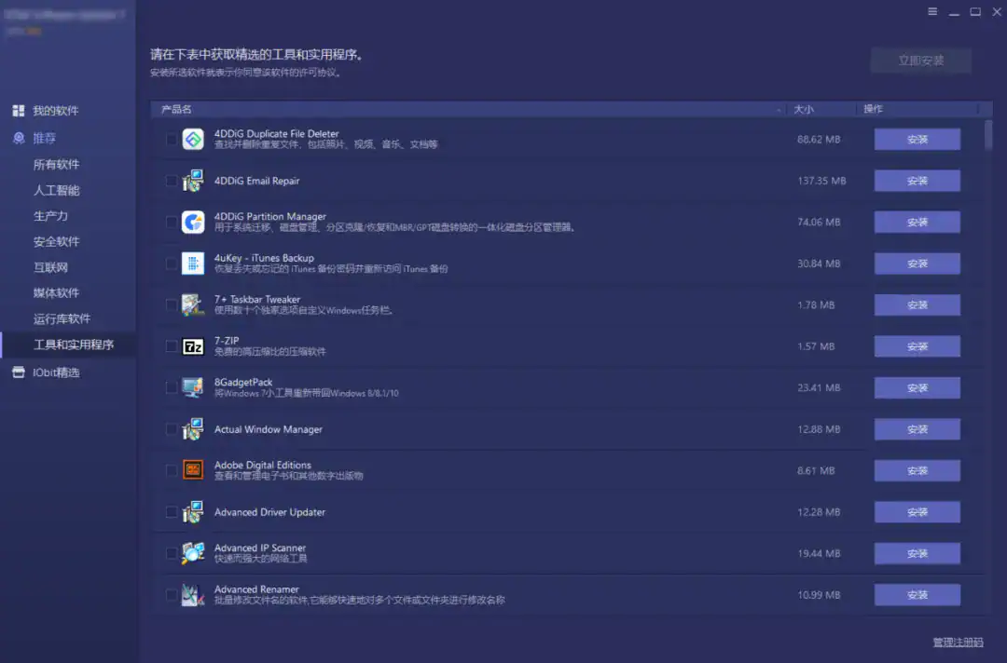
Task: Tick the 8GadgetPack checkbox
Action: tap(171, 387)
